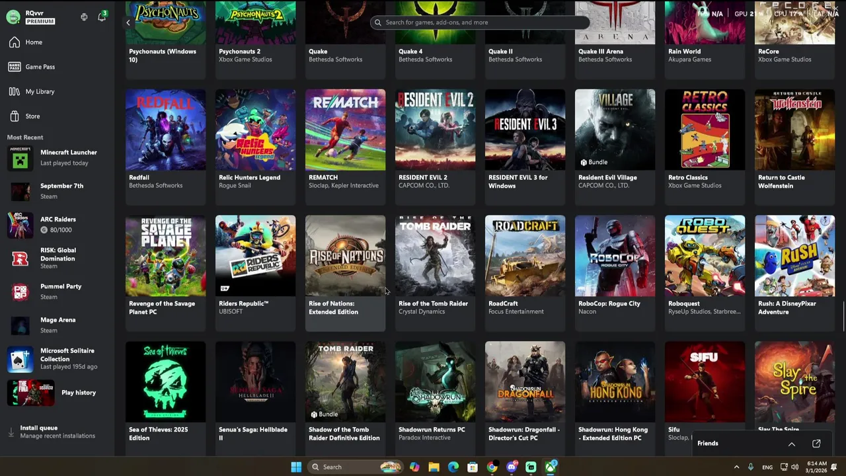Open Discord from the taskbar
This screenshot has height=476, width=846.
pos(512,467)
